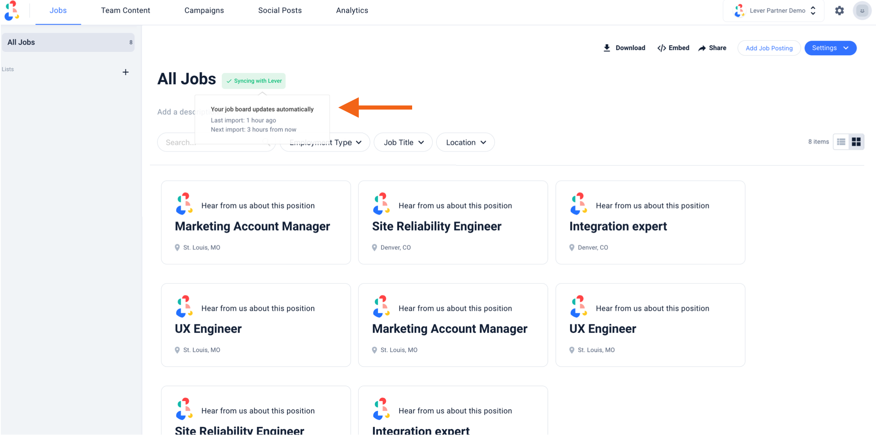Open Site Reliability Engineer Denver card title

click(x=437, y=227)
